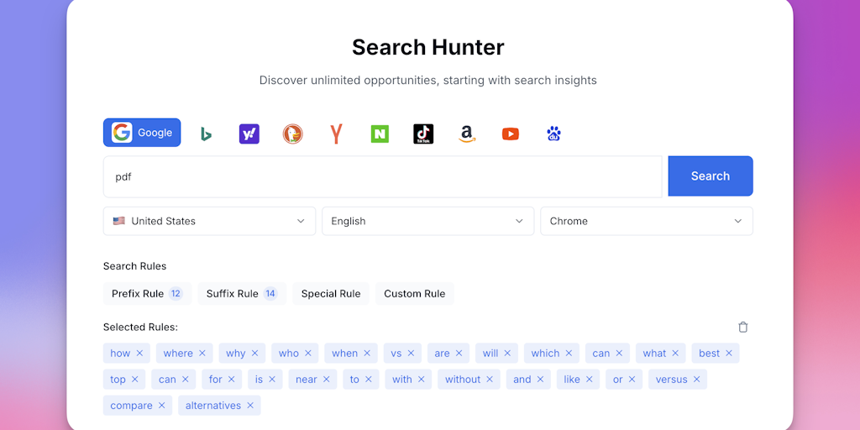Select the TikTok search source icon
The image size is (860, 430).
point(423,134)
